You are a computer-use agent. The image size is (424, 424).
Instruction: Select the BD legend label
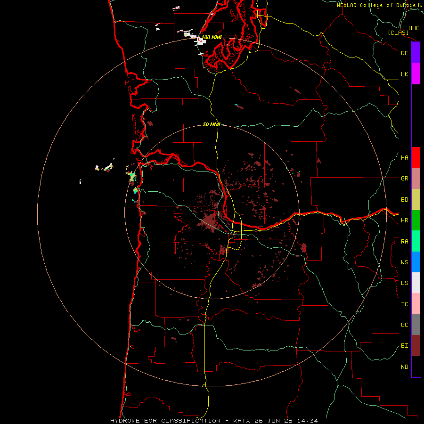pos(404,200)
